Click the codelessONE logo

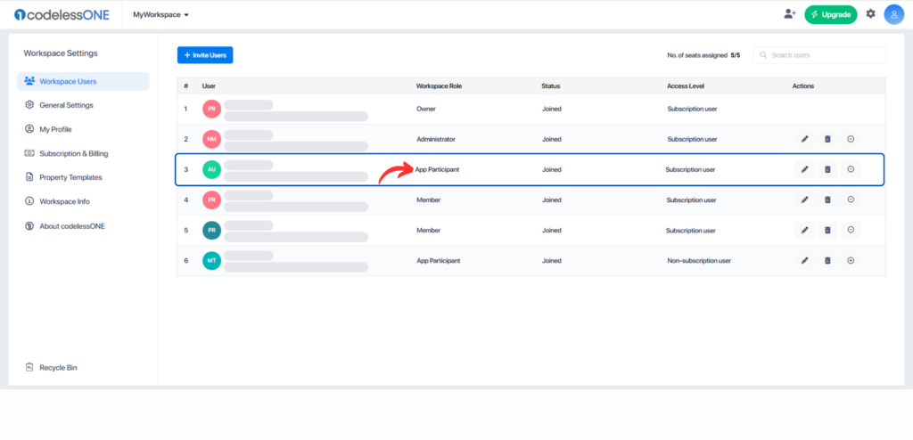pos(62,15)
